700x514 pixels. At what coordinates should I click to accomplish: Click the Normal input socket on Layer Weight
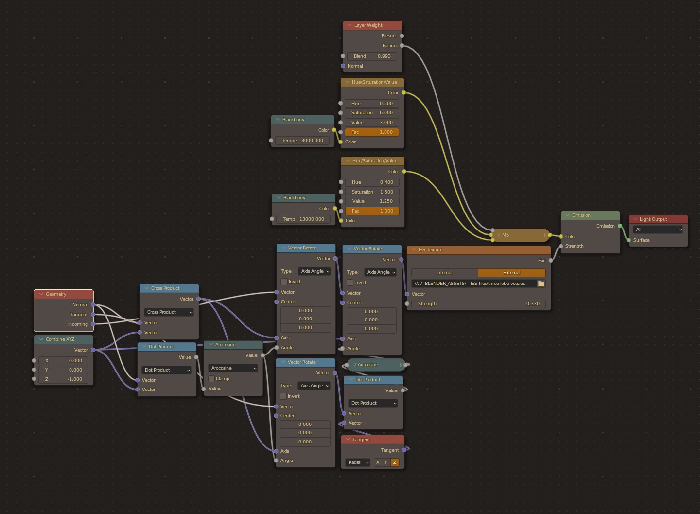[343, 66]
